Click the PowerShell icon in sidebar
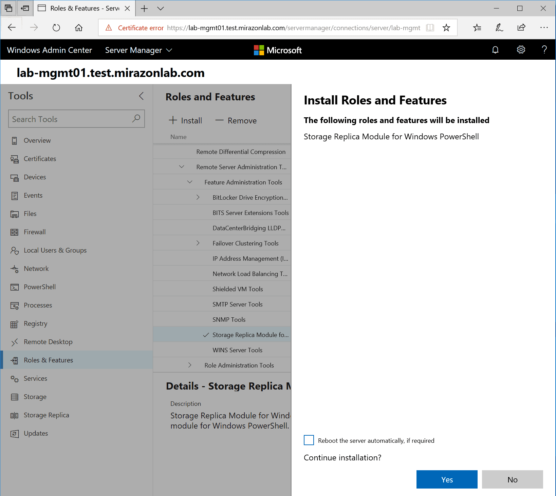 14,287
